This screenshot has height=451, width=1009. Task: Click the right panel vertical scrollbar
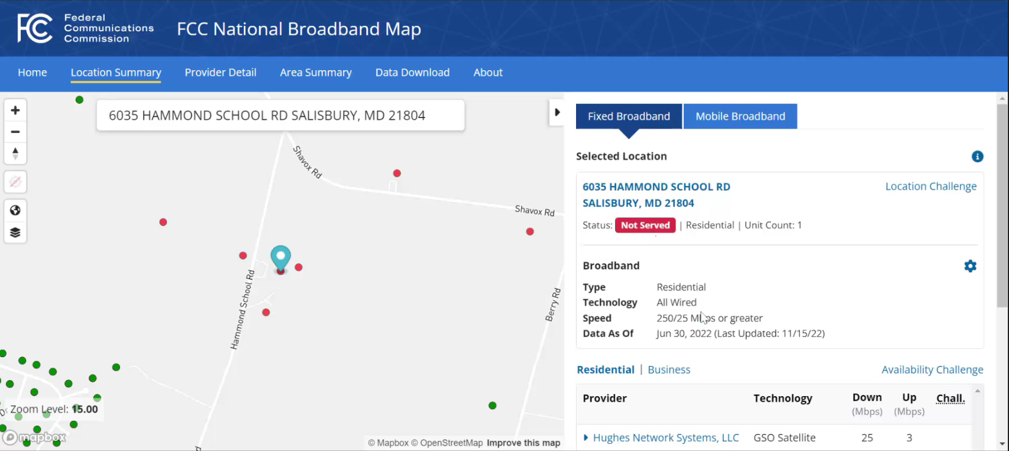(1002, 205)
